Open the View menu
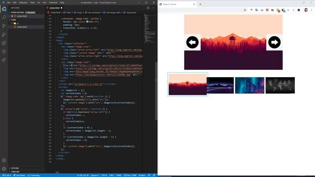The image size is (315, 177). [32, 2]
